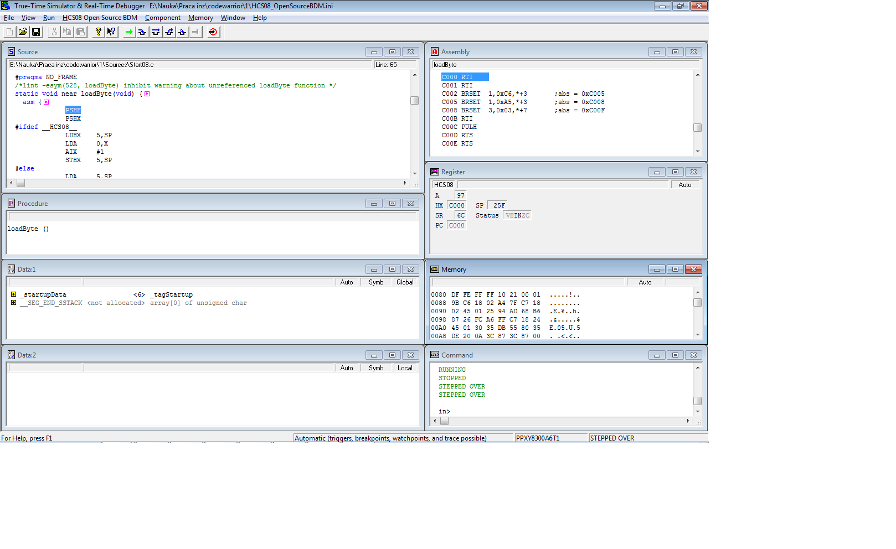Viewport: 896px width, 549px height.
Task: Click the PC register value C000
Action: coord(457,225)
